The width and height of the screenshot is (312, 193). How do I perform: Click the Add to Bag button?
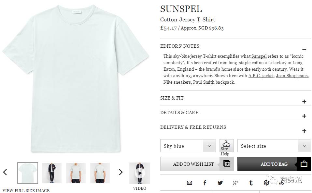pos(274,164)
